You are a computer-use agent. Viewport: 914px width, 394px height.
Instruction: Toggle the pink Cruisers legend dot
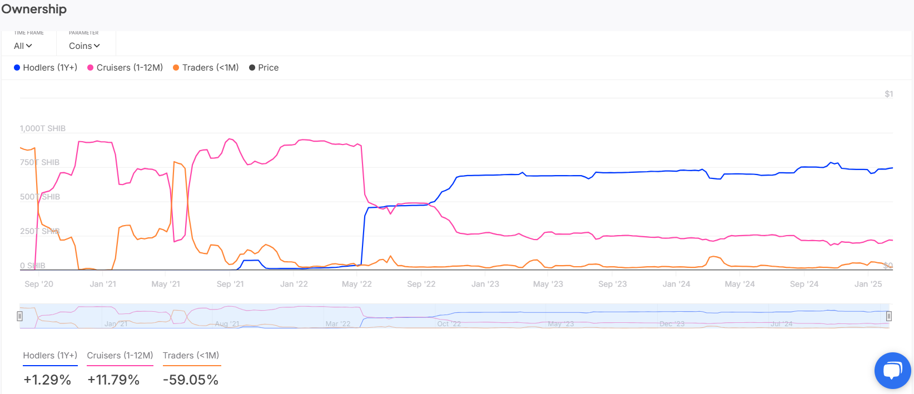pyautogui.click(x=90, y=68)
